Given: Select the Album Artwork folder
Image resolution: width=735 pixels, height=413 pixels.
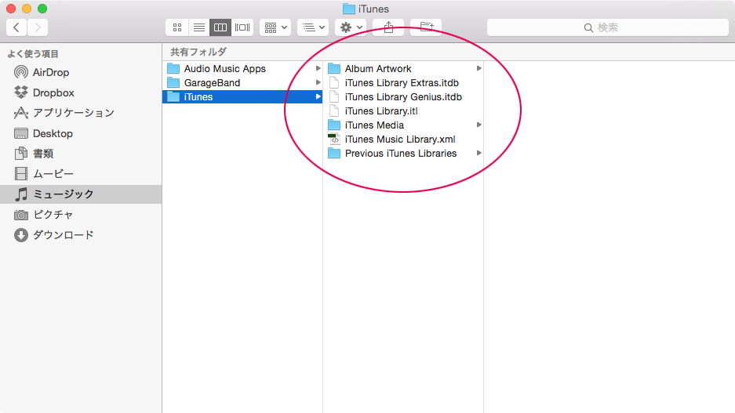Looking at the screenshot, I should (x=403, y=68).
